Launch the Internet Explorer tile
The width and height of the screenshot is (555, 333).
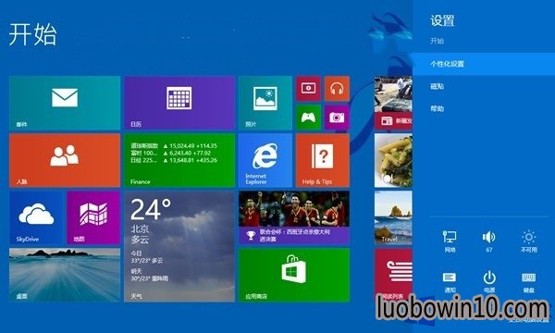pyautogui.click(x=265, y=160)
